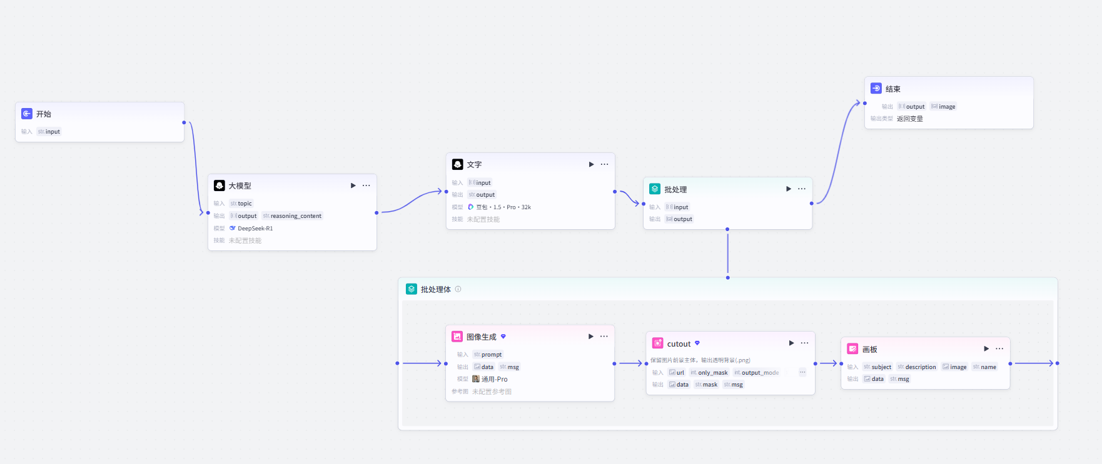Open the 画板 node more options menu

pos(999,348)
